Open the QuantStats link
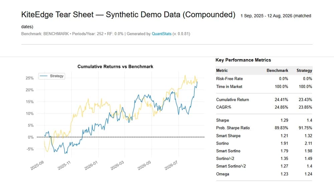334x182 pixels. coord(161,34)
